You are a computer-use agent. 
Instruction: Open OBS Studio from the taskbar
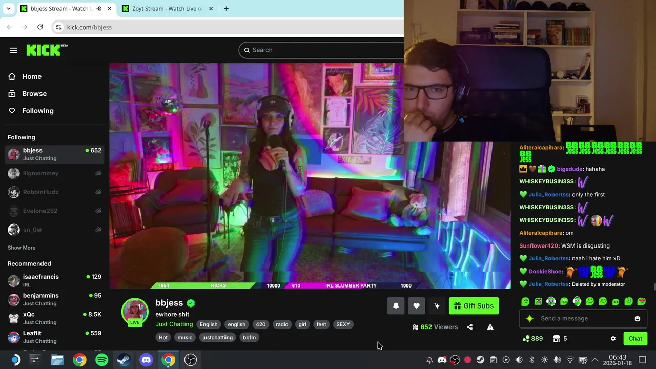click(191, 360)
